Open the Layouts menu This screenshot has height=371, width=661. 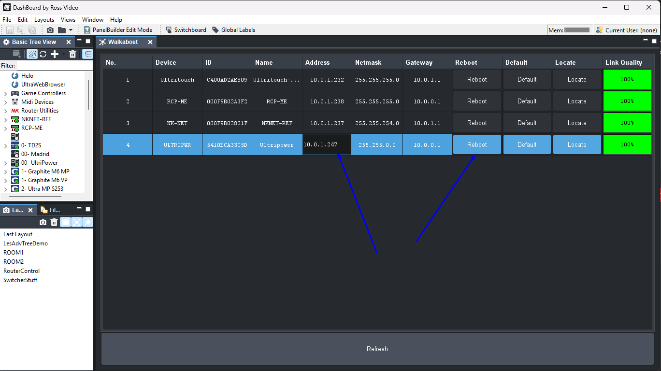click(x=44, y=20)
